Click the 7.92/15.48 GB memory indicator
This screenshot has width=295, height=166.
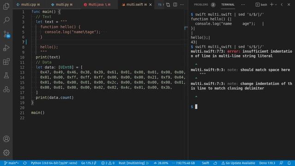tap(183, 163)
